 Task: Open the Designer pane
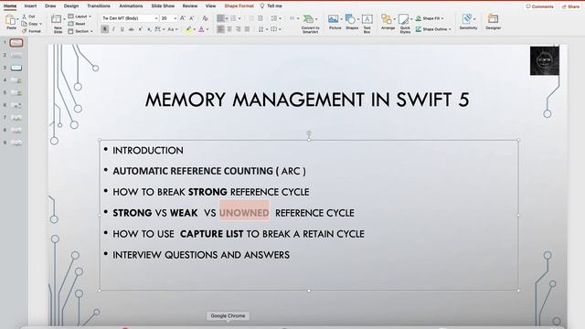pos(493,22)
